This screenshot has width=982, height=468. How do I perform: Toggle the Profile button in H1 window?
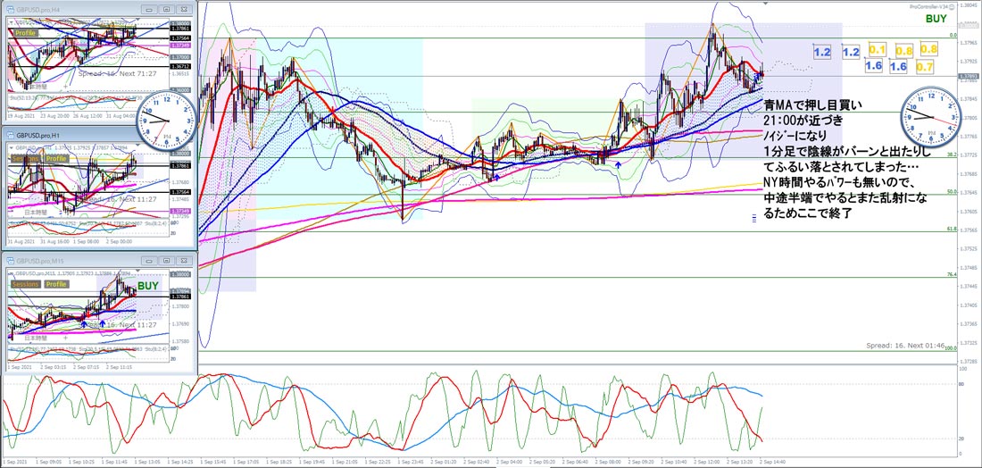coord(55,158)
